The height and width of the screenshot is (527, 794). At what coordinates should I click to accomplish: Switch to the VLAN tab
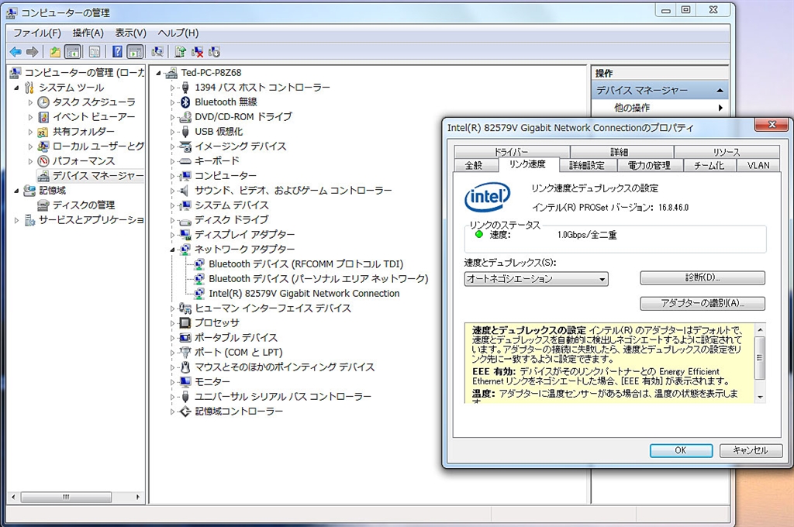[758, 165]
